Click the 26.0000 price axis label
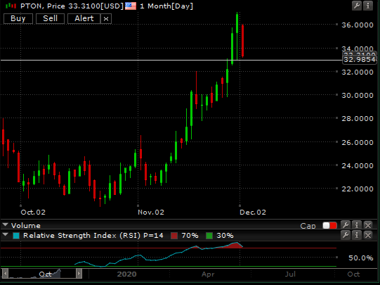 [x=358, y=142]
